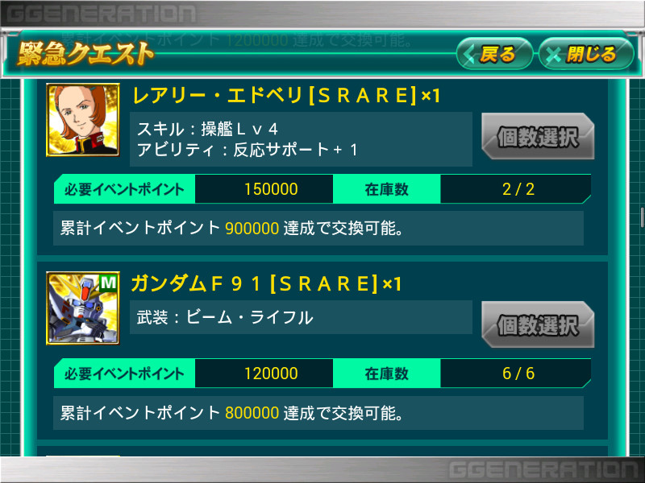Viewport: 645px width, 483px height.
Task: Click the green M badge on Gundam F91
Action: [x=108, y=283]
